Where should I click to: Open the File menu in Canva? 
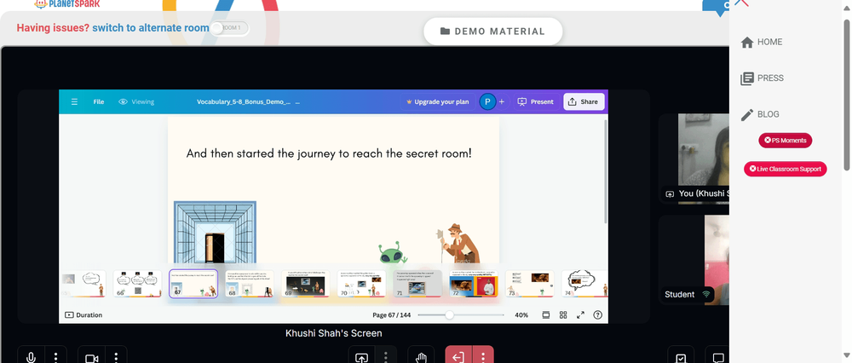(98, 101)
